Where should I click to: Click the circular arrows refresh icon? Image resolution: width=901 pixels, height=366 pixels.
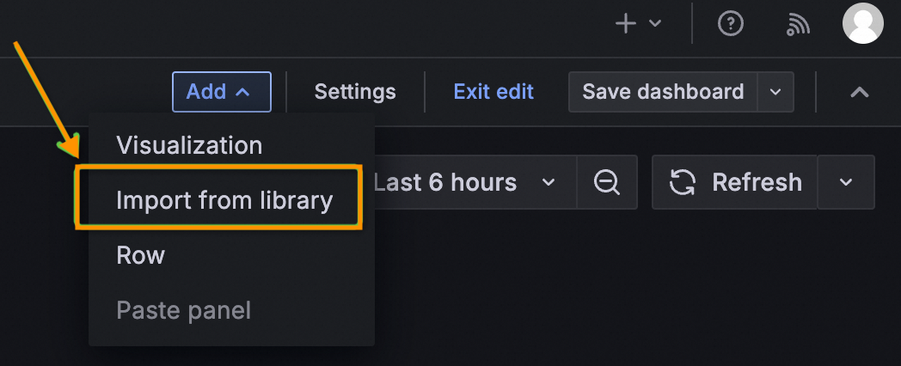pos(683,182)
